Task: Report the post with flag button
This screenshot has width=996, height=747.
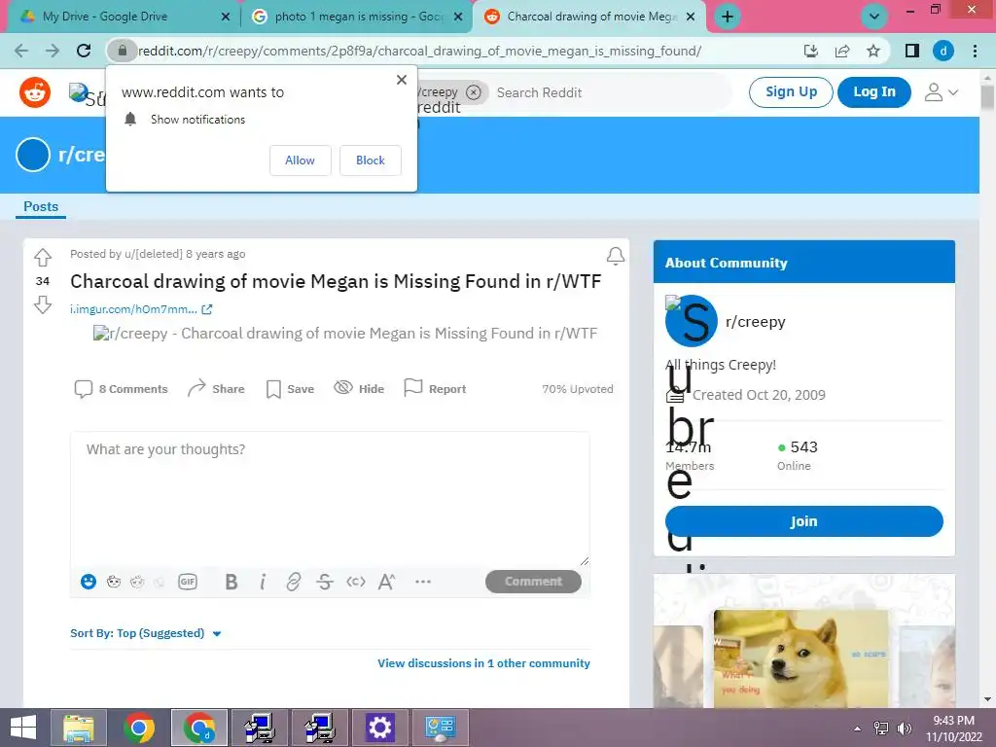Action: (x=435, y=389)
